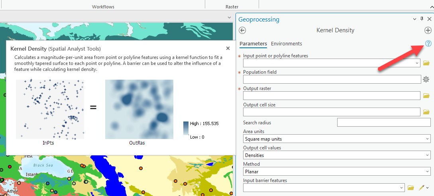Click the Back arrow in Geoprocessing pane
The height and width of the screenshot is (196, 434).
point(242,30)
